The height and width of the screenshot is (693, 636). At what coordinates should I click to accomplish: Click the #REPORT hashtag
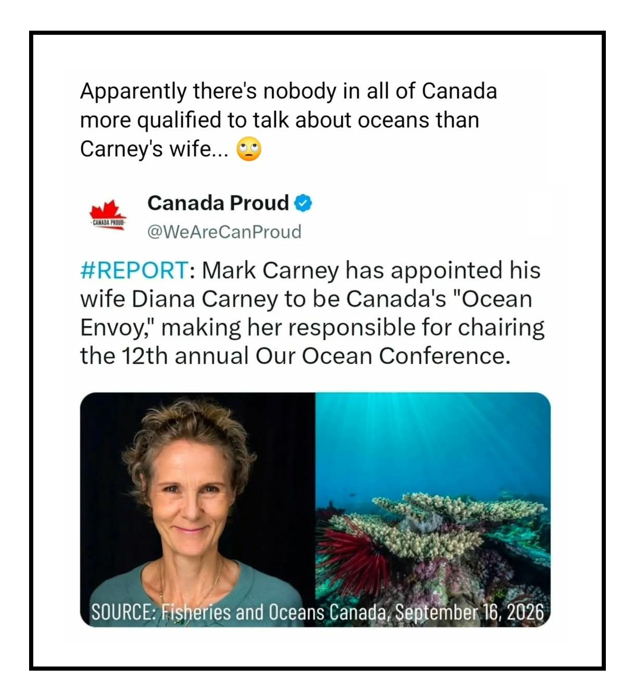point(134,271)
